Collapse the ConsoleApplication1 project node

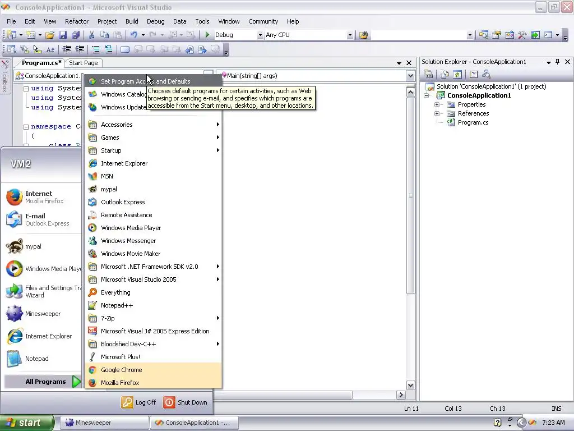coord(427,95)
